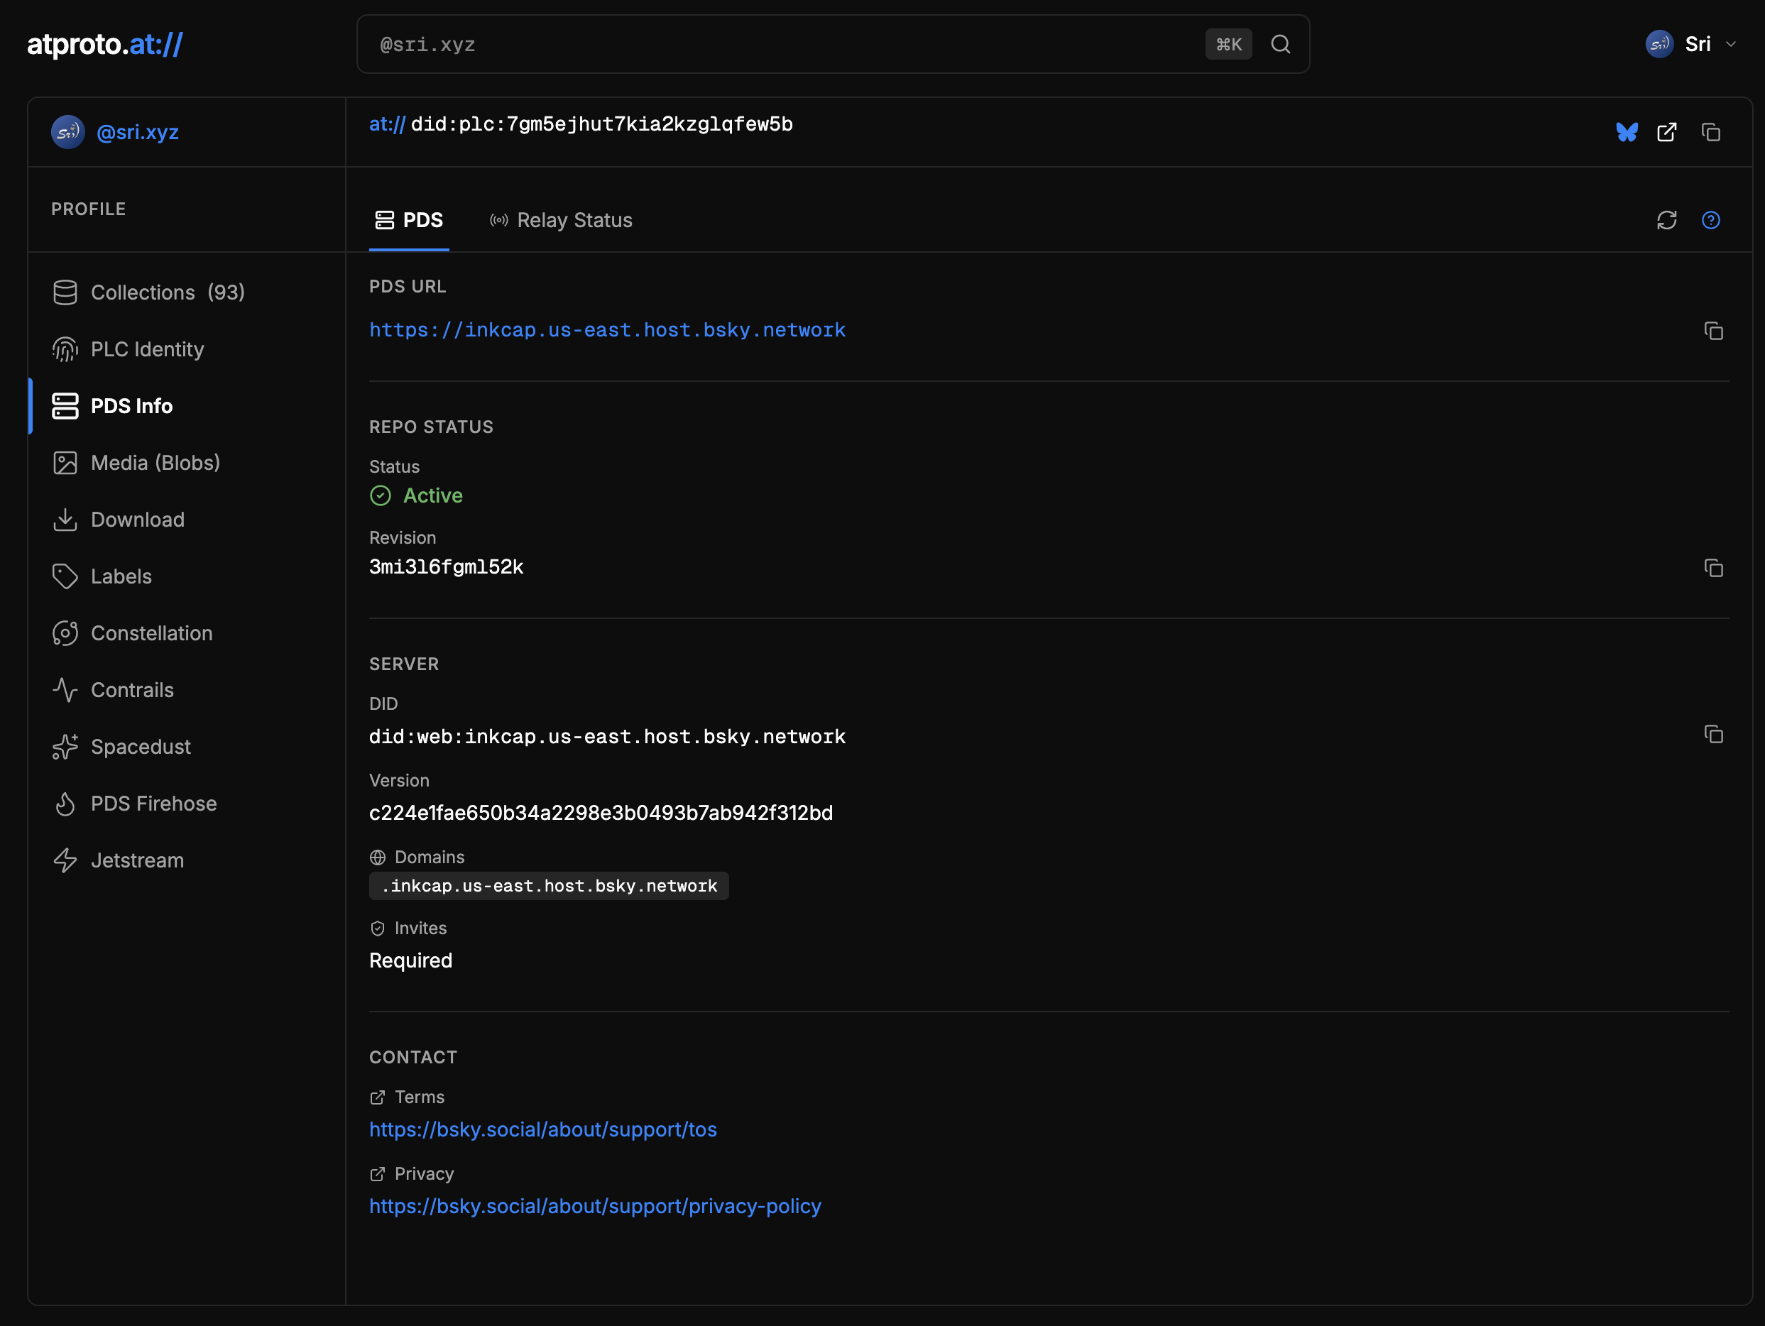Open Collections (93) in sidebar
Screen dimensions: 1765x1326
168,292
